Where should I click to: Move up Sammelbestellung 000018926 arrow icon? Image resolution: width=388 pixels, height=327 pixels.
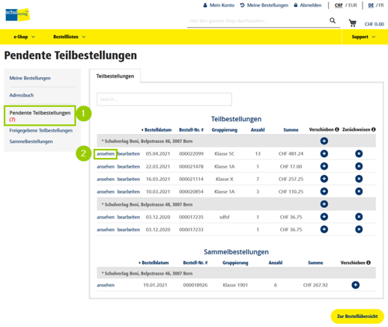(x=355, y=285)
